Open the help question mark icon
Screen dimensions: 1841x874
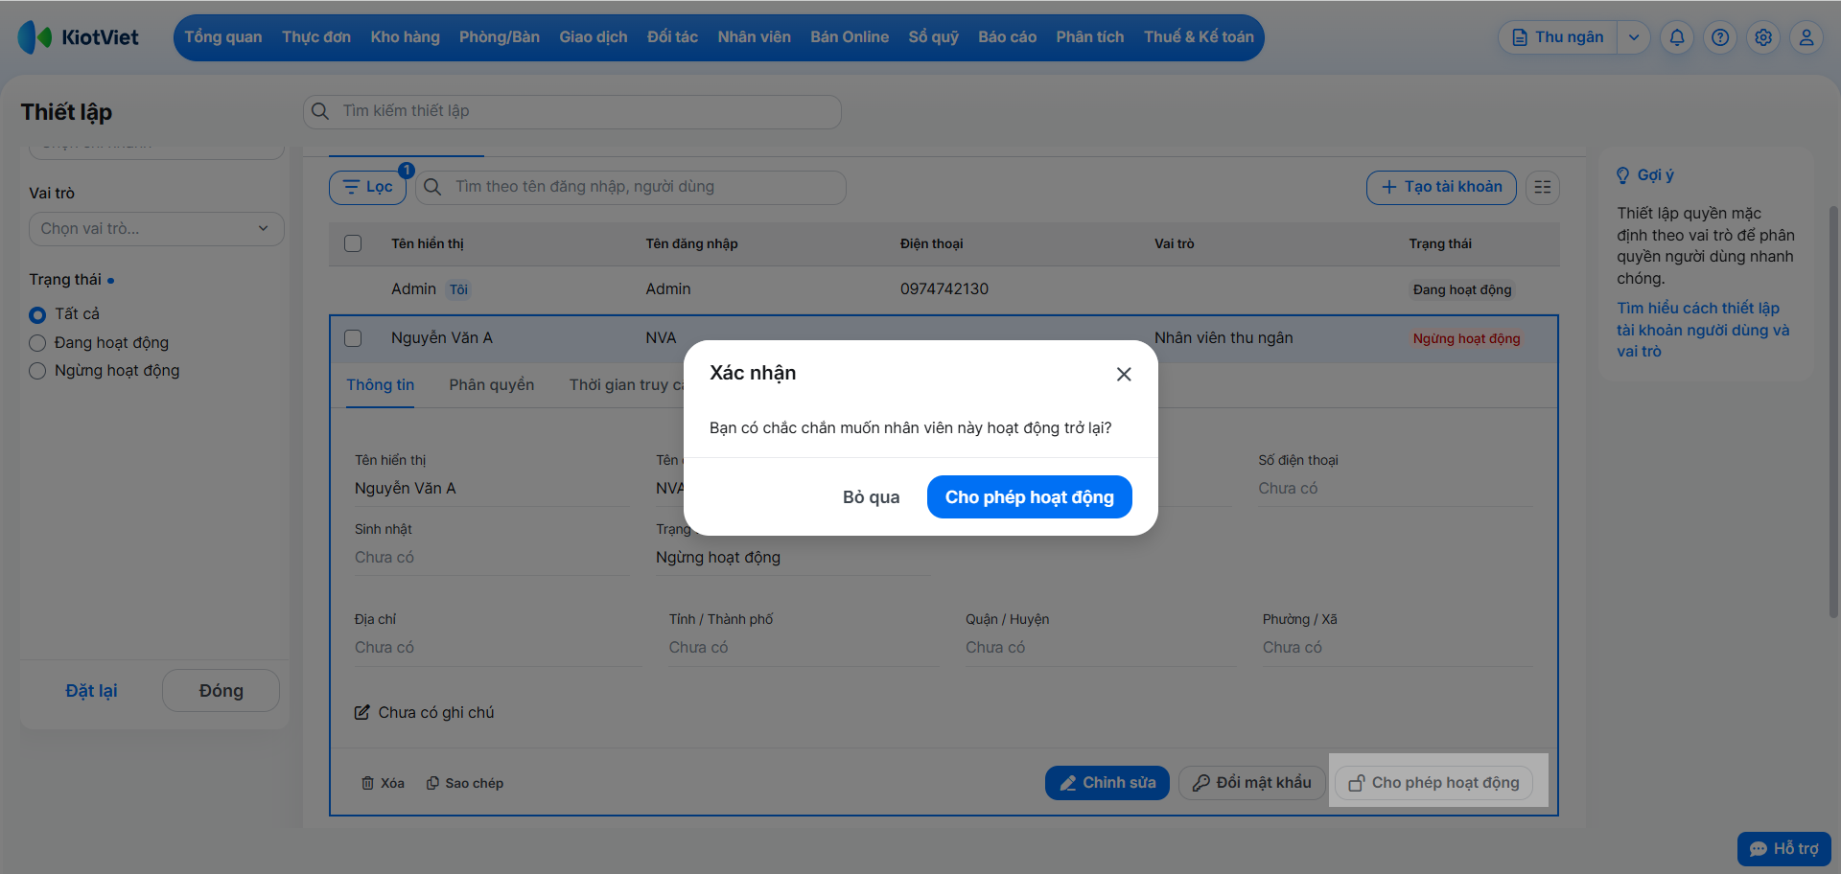[1720, 37]
